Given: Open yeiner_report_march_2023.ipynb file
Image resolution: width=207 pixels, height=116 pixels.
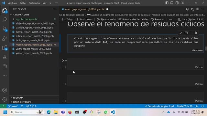Looking at the screenshot, I should (34, 53).
